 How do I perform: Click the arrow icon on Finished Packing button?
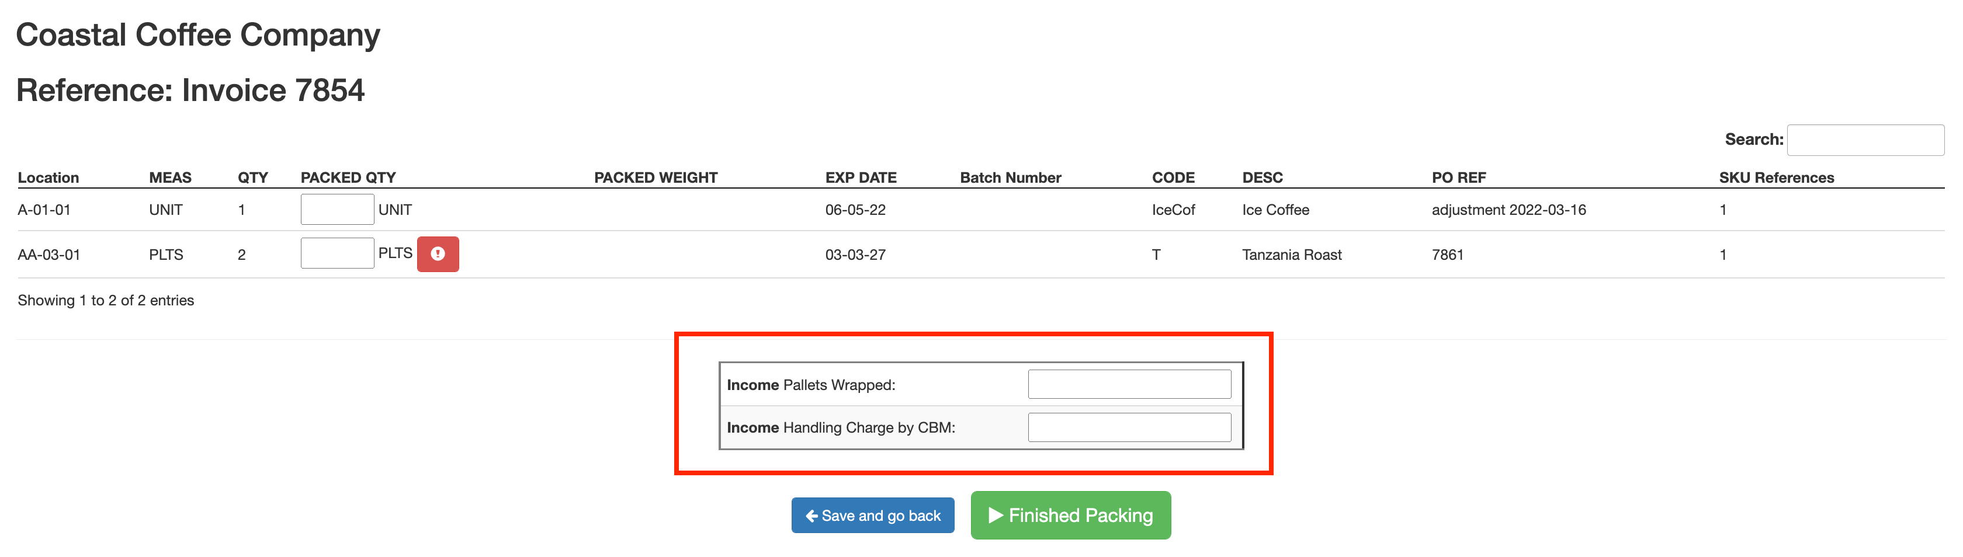coord(996,515)
